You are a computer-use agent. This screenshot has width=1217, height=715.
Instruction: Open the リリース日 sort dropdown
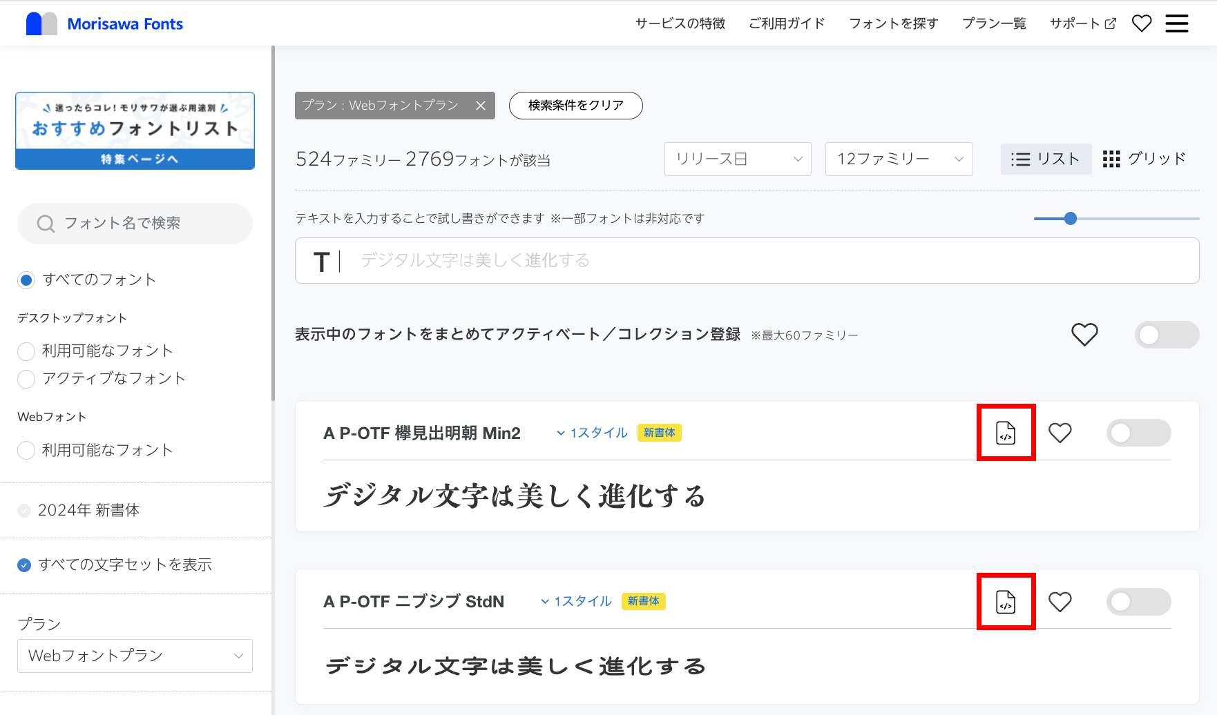click(x=738, y=159)
